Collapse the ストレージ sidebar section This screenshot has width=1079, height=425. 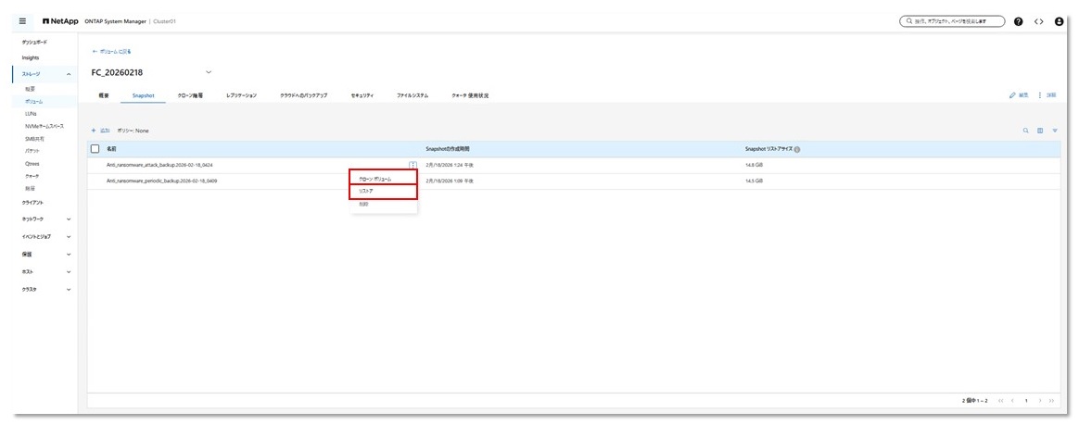(x=69, y=73)
